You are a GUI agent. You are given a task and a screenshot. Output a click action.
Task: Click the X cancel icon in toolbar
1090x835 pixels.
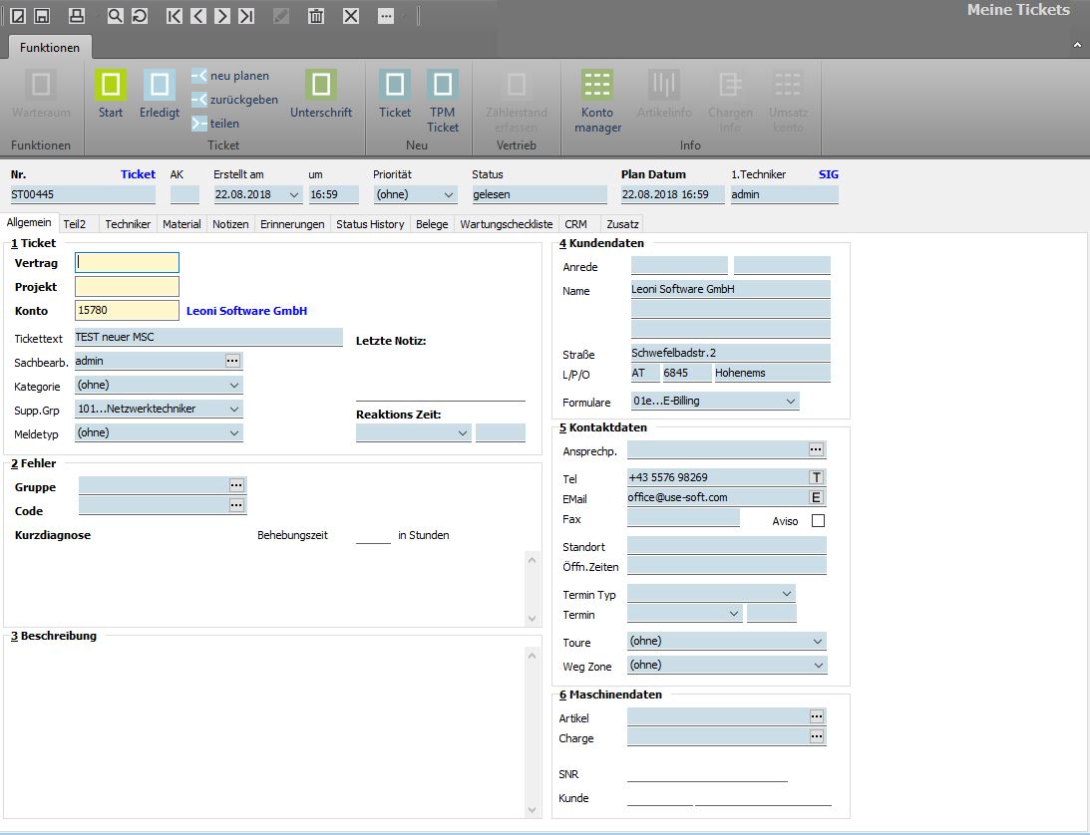click(x=351, y=15)
